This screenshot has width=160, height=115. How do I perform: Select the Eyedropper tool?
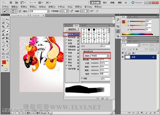[x=7, y=27]
